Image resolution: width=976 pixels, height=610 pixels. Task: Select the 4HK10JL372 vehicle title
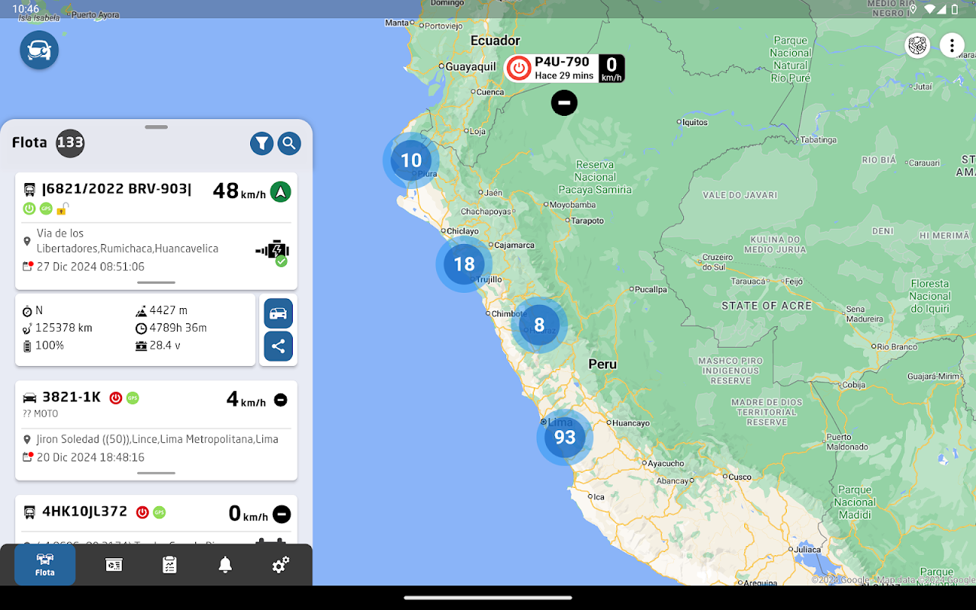click(85, 512)
